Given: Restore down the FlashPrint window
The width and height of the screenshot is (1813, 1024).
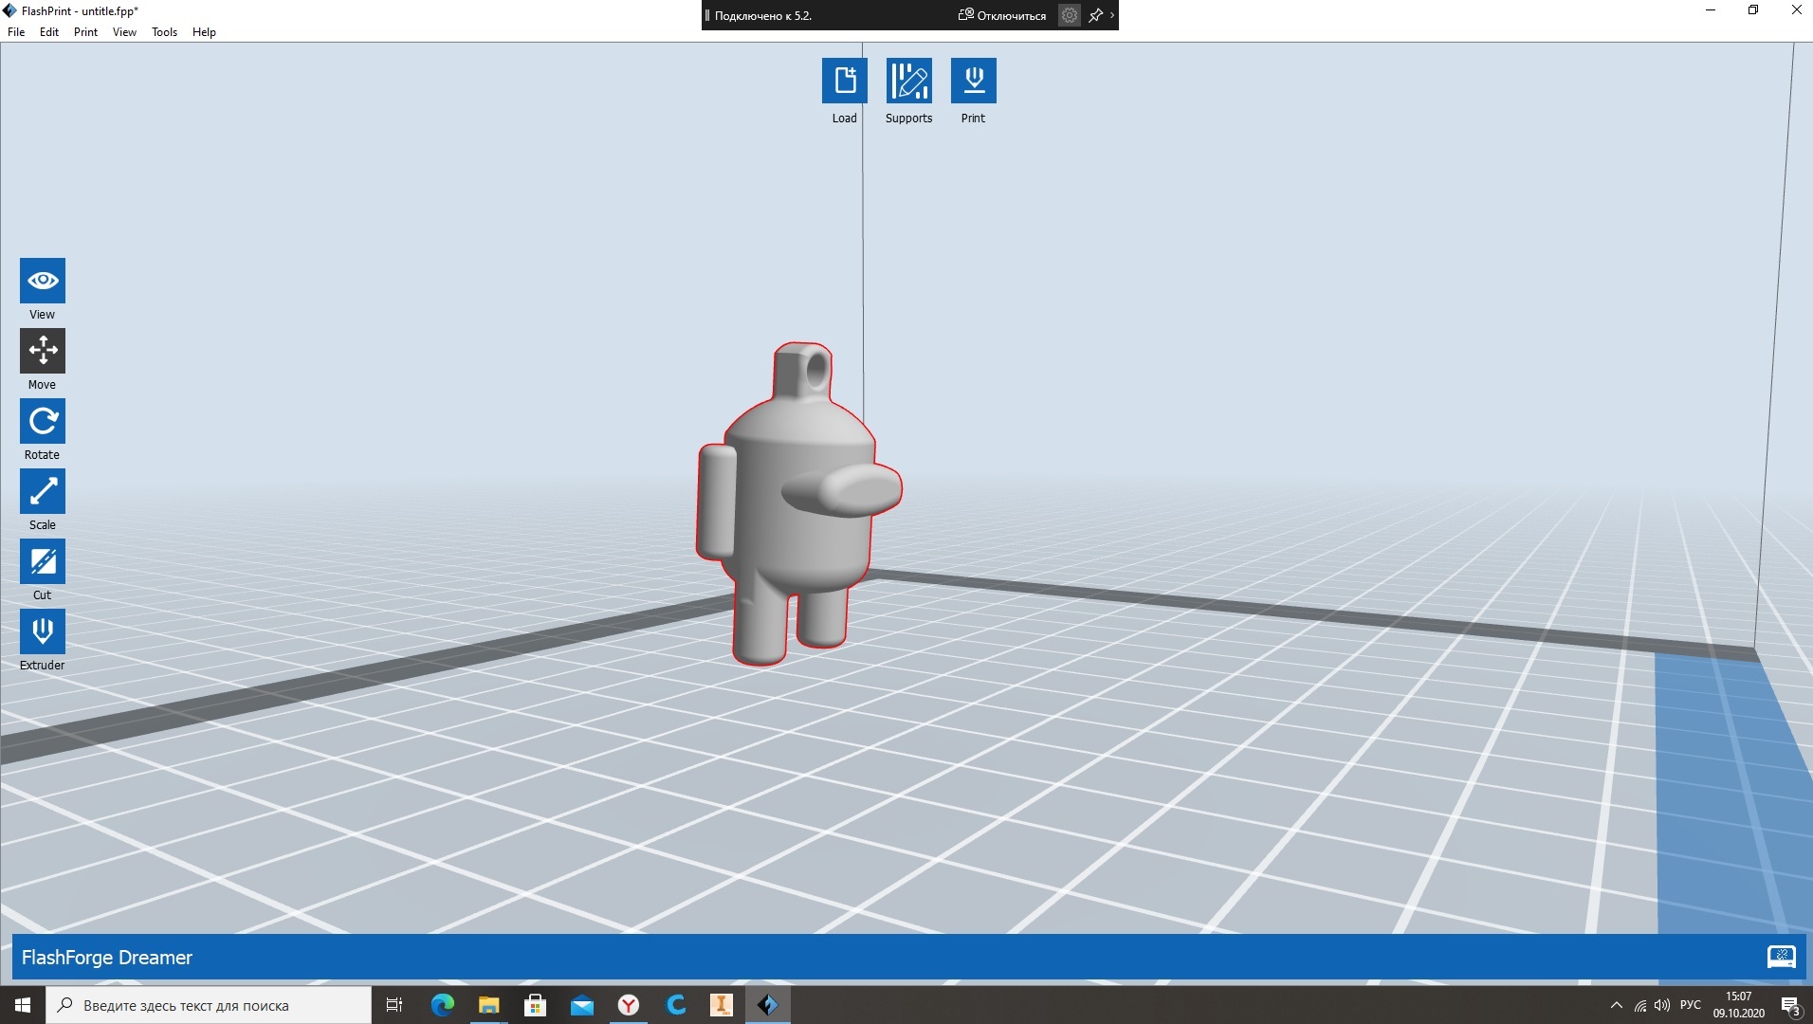Looking at the screenshot, I should pos(1753,10).
